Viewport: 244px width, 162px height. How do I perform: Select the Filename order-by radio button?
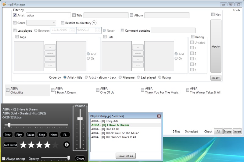point(120,77)
